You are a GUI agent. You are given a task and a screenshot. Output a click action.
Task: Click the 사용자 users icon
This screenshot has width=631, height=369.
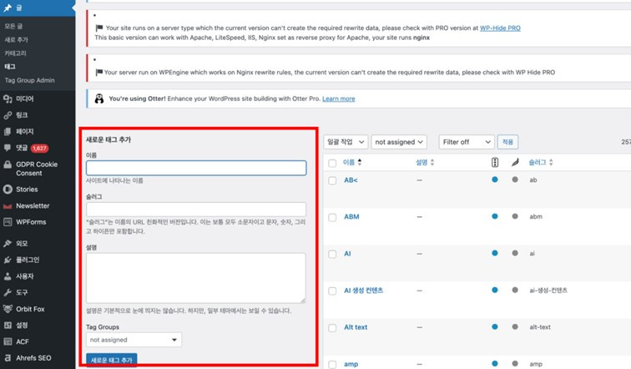point(8,276)
